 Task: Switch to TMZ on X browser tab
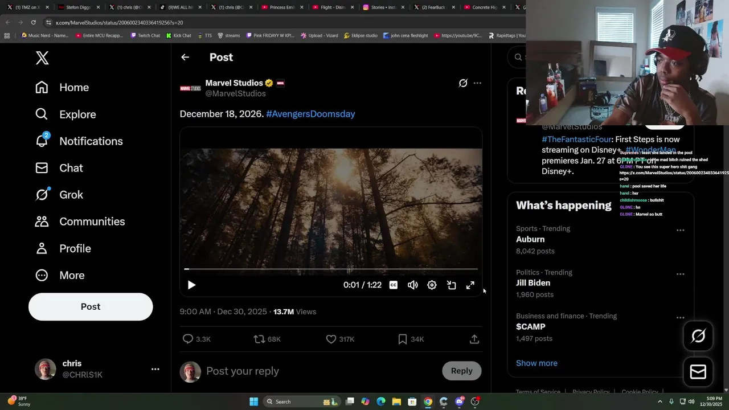[x=27, y=7]
